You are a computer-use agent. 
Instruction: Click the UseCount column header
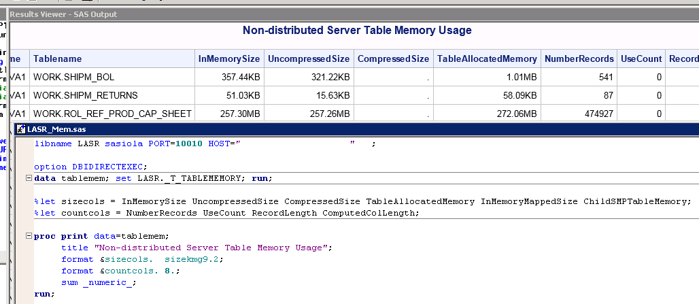[641, 58]
